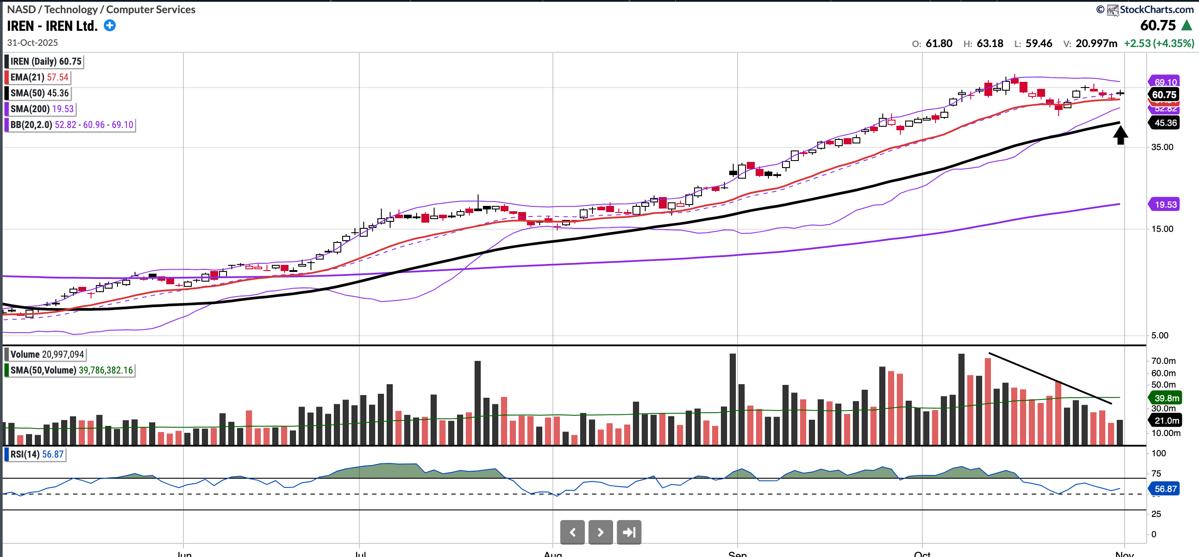Click the 60.75 price axis tag

(1164, 95)
